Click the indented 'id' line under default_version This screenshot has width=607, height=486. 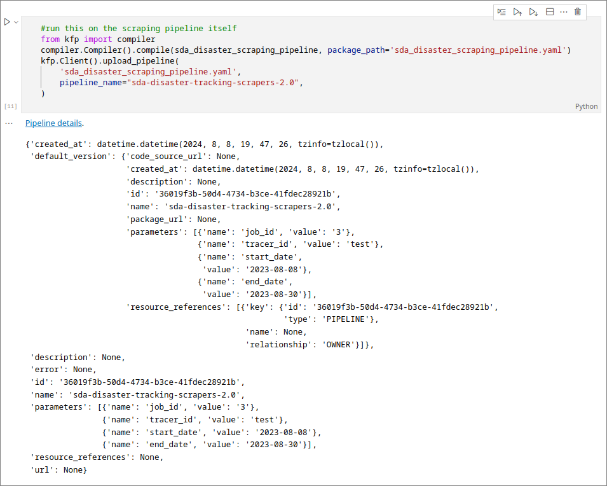coord(233,194)
